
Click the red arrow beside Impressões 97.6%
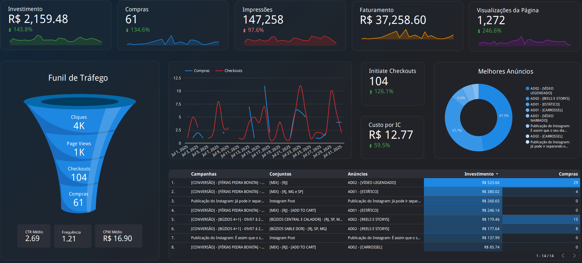point(244,30)
